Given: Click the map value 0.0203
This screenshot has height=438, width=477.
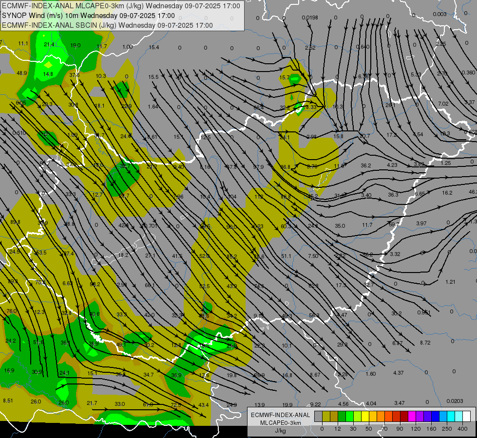Looking at the screenshot, I should pos(455,401).
